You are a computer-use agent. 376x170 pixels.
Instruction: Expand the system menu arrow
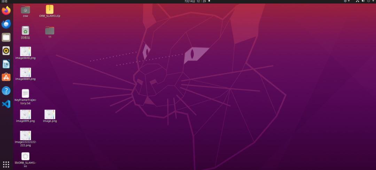coord(373,1)
